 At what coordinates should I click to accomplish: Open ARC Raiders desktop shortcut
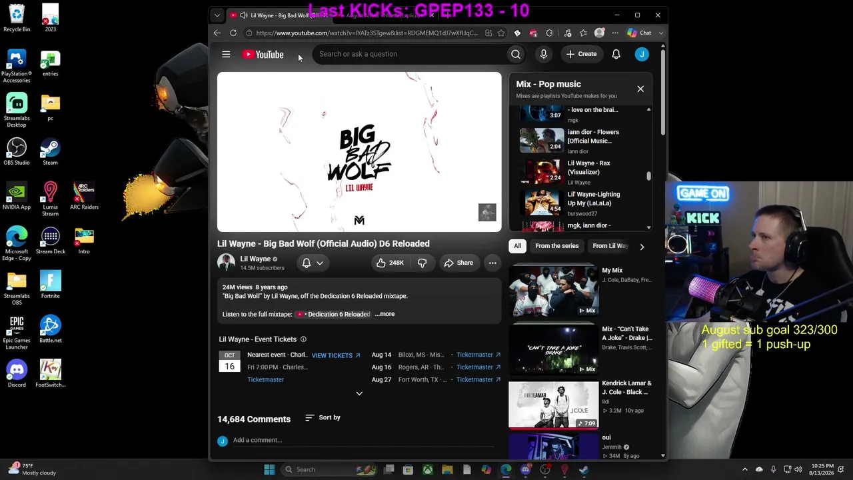coord(84,196)
